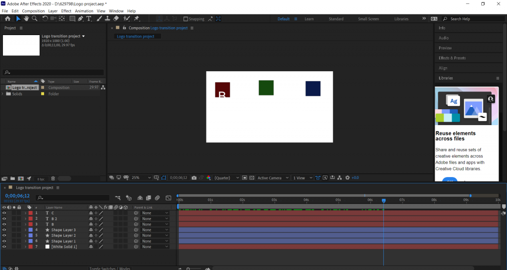Open the Effects & Presets panel
Image resolution: width=507 pixels, height=270 pixels.
point(452,58)
